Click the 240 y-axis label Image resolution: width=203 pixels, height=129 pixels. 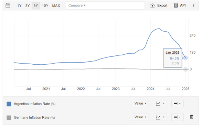(193, 35)
